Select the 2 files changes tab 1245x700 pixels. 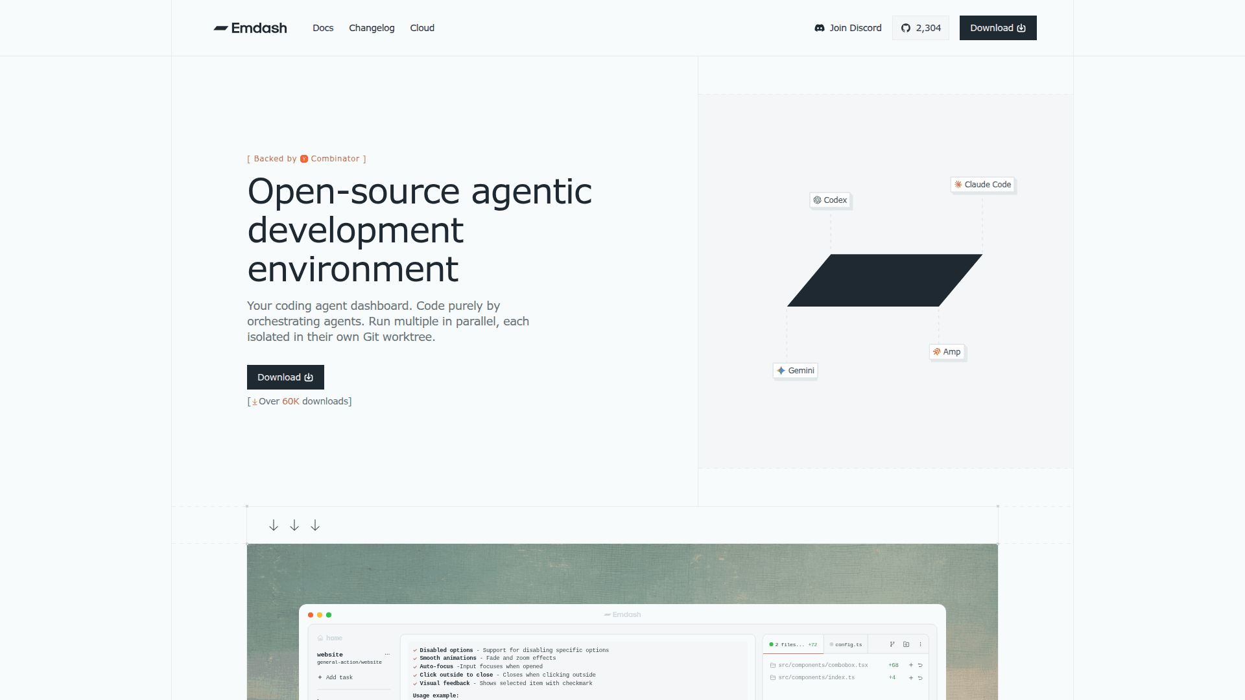[x=792, y=644]
